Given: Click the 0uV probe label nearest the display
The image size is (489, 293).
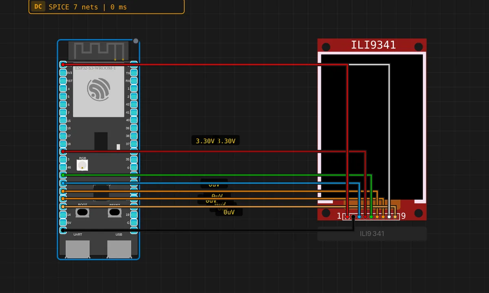Looking at the screenshot, I should pos(229,212).
